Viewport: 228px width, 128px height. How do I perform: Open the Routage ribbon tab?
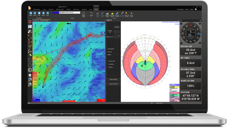click(x=68, y=9)
